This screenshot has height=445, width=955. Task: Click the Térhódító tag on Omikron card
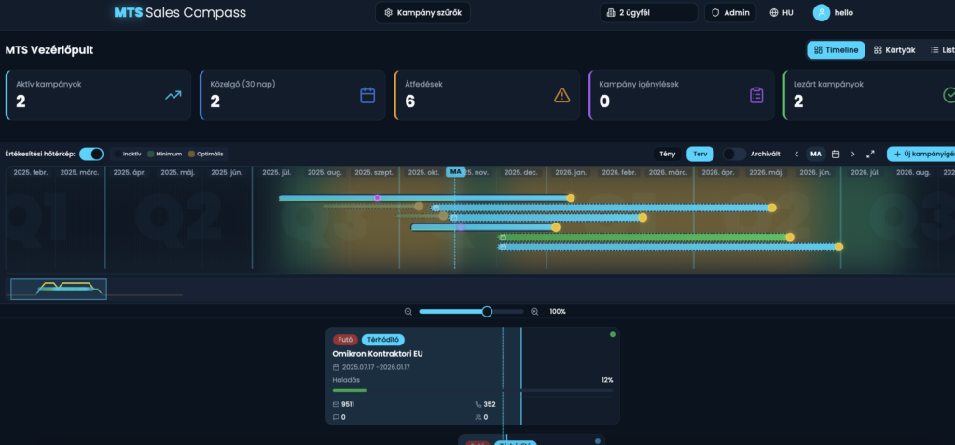[383, 340]
